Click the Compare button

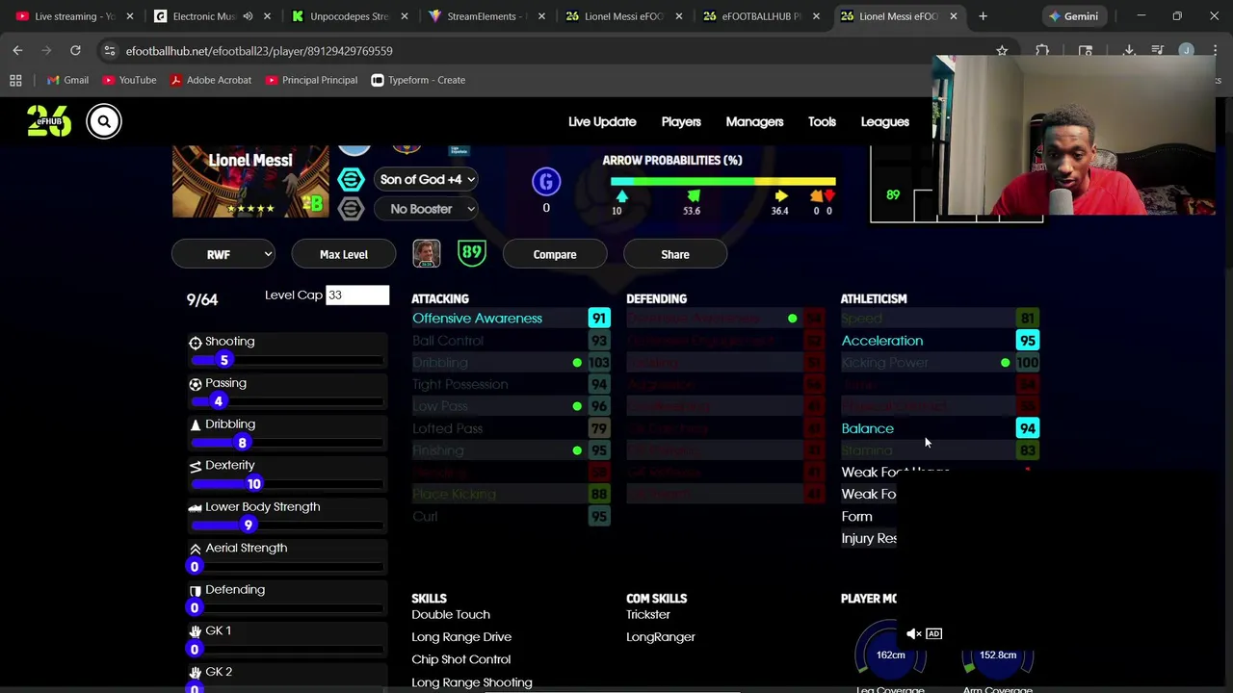(555, 254)
